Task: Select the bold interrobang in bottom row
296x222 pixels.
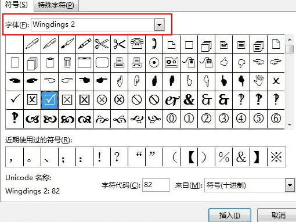Action: 15,119
